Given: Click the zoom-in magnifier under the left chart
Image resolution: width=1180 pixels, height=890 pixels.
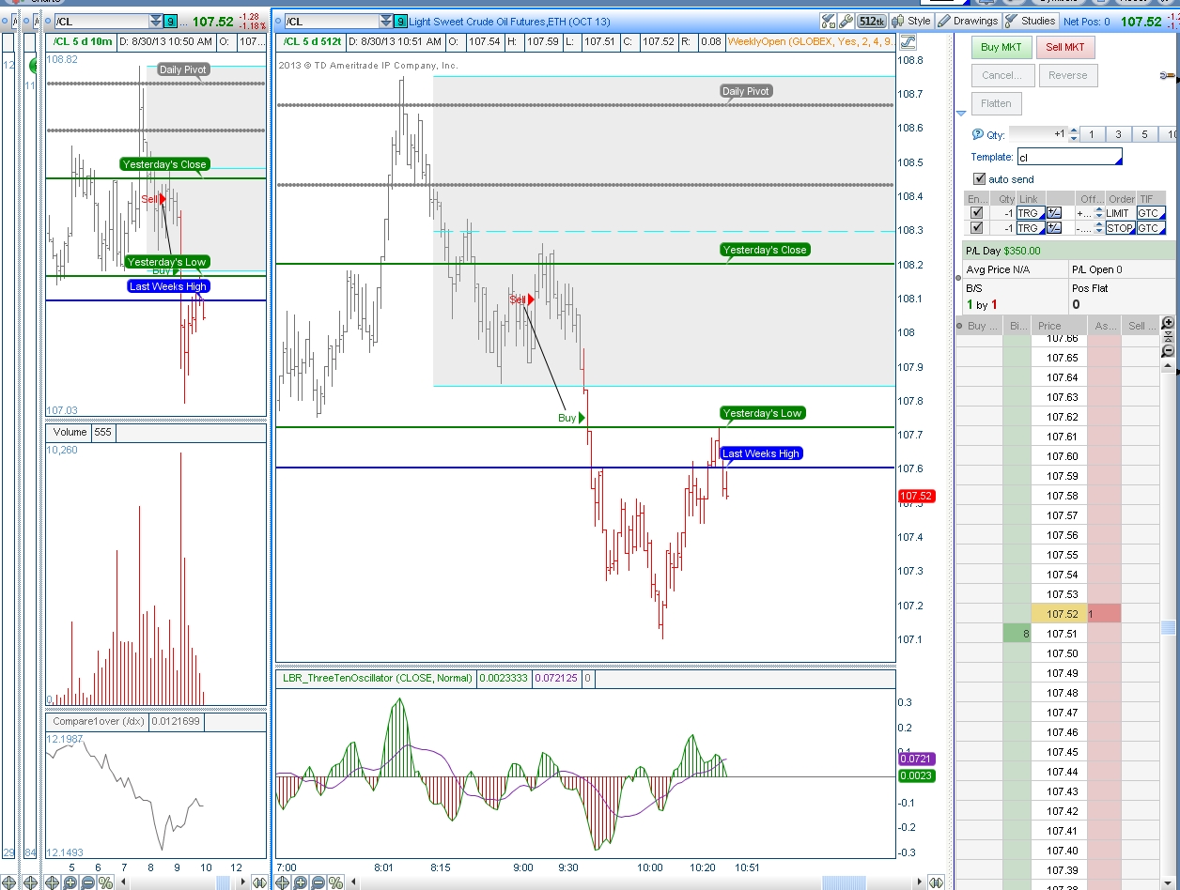Looking at the screenshot, I should tap(70, 882).
